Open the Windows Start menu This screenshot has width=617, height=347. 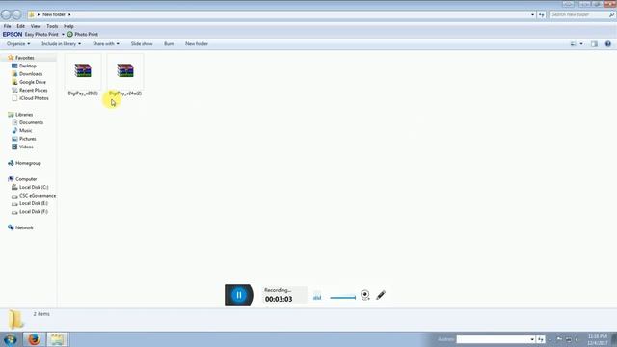pyautogui.click(x=11, y=339)
